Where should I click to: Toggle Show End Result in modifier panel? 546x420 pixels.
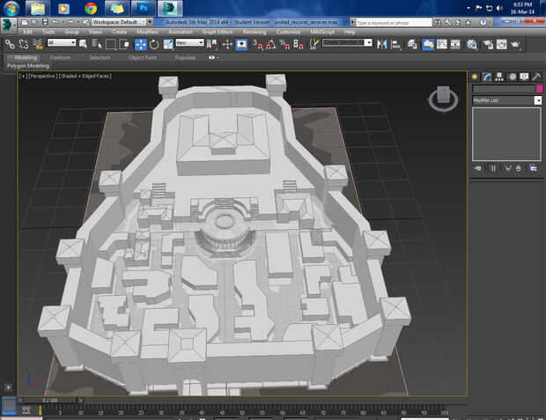492,167
